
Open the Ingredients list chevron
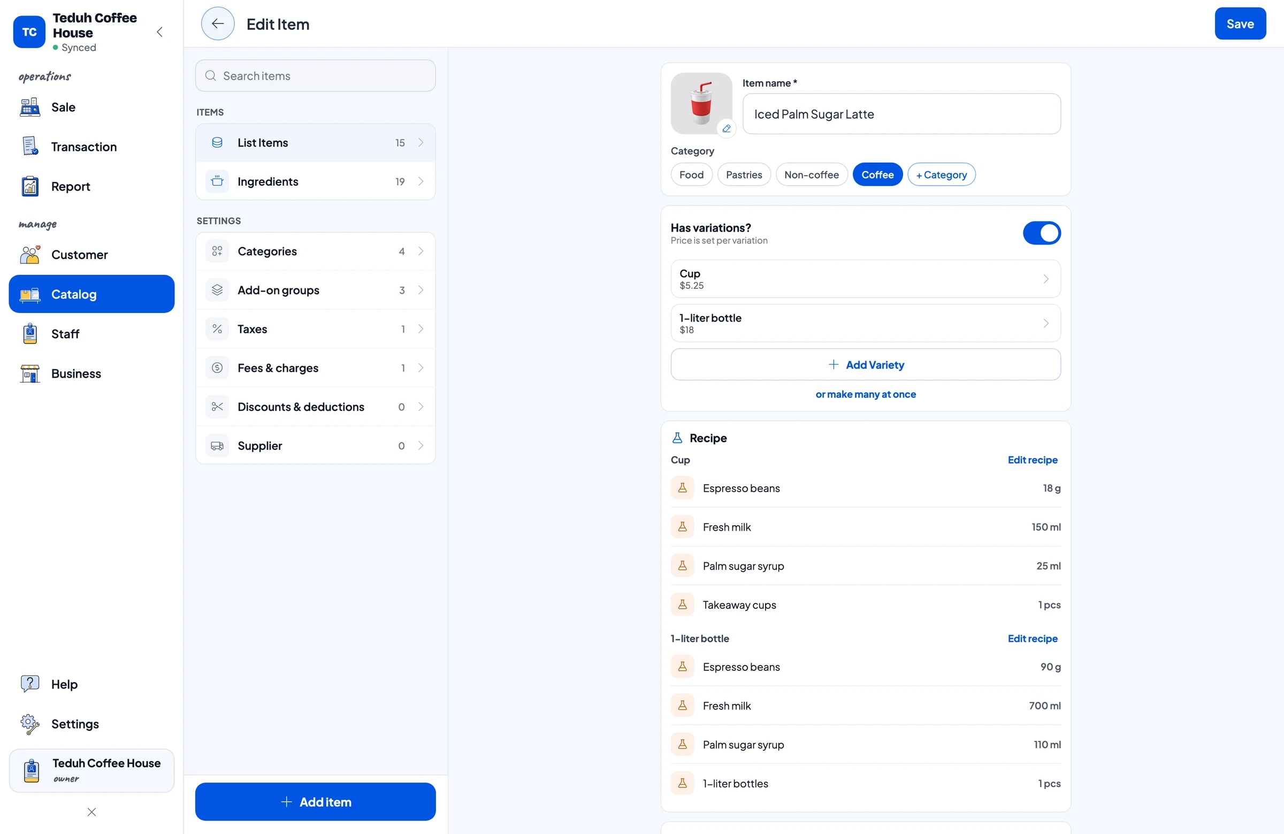(x=421, y=181)
